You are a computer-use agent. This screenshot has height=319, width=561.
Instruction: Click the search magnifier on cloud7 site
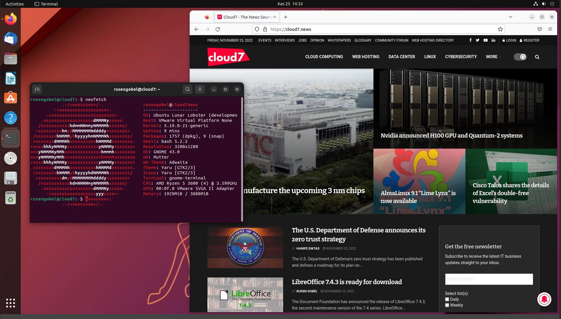click(537, 57)
